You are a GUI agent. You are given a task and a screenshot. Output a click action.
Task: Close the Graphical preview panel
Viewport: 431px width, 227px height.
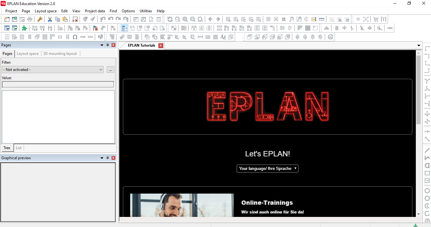point(113,158)
